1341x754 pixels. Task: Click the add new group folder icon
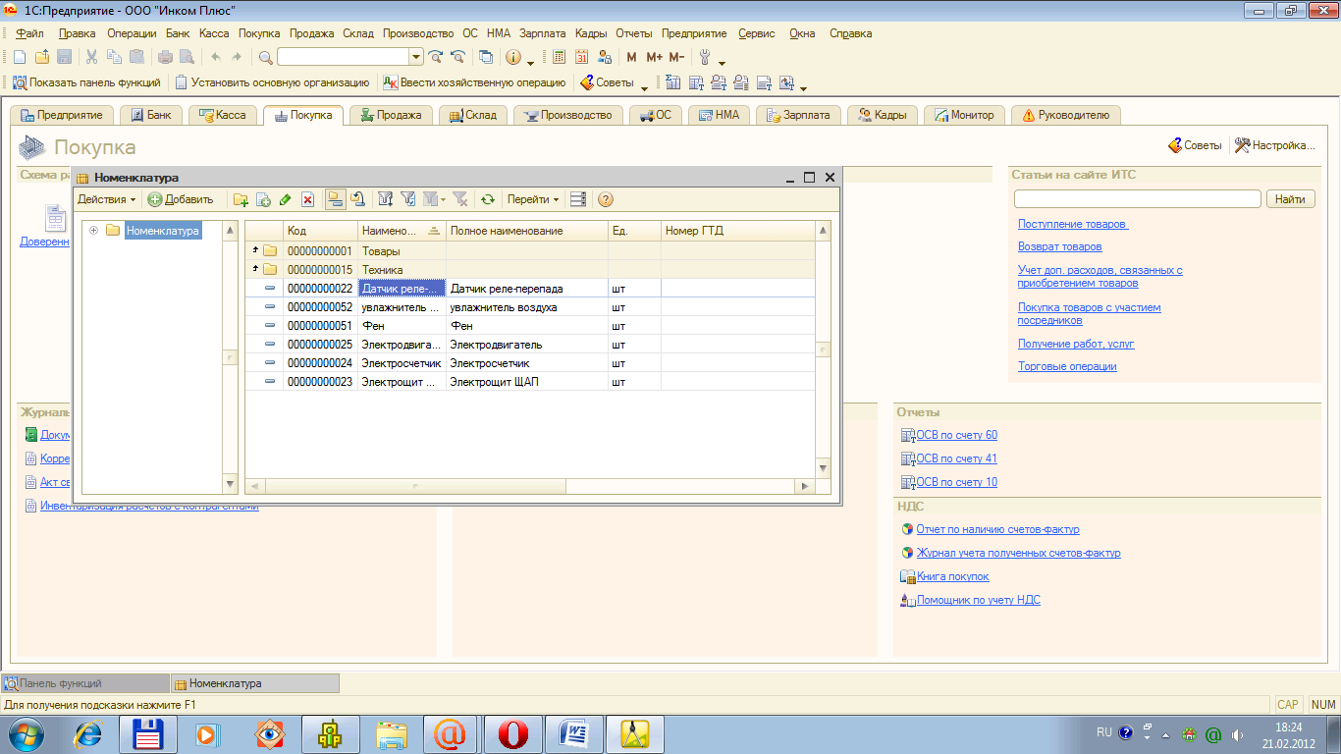tap(241, 199)
